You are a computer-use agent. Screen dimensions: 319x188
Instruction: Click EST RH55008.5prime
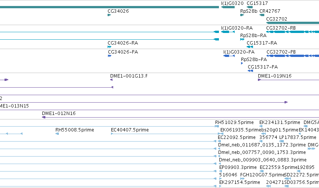pyautogui.click(x=75, y=130)
